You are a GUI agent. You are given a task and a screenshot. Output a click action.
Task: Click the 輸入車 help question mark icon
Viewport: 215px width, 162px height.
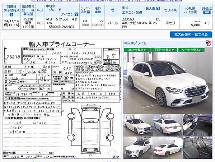[x=158, y=8]
